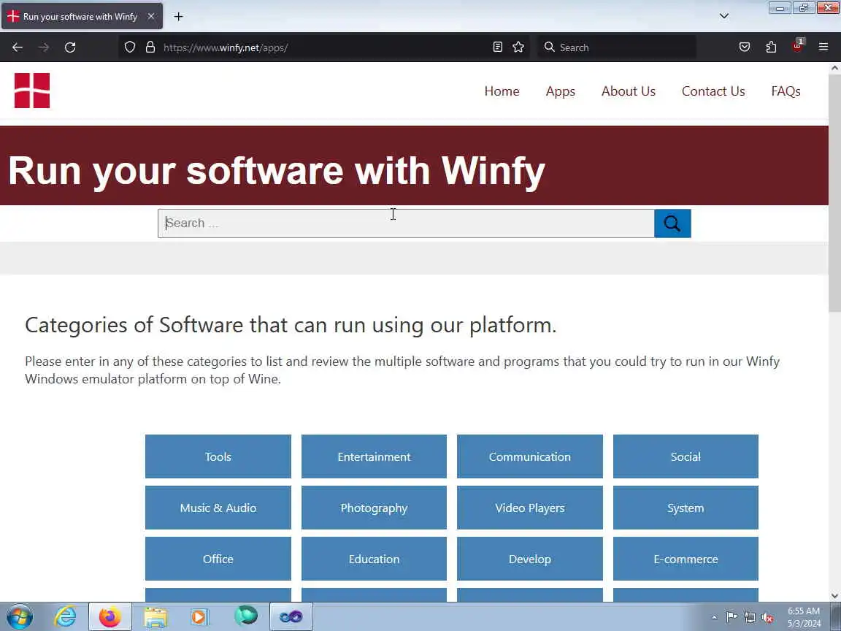Viewport: 841px width, 631px height.
Task: Click the Firefox taskbar icon
Action: [x=110, y=616]
